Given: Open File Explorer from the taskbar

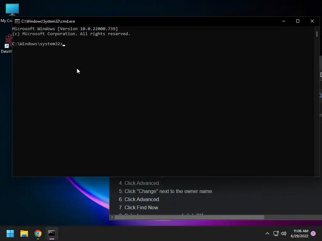Looking at the screenshot, I should point(24,233).
